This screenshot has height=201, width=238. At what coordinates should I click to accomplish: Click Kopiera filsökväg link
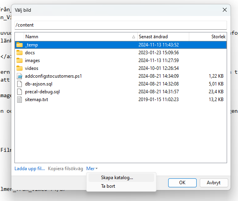(x=66, y=169)
